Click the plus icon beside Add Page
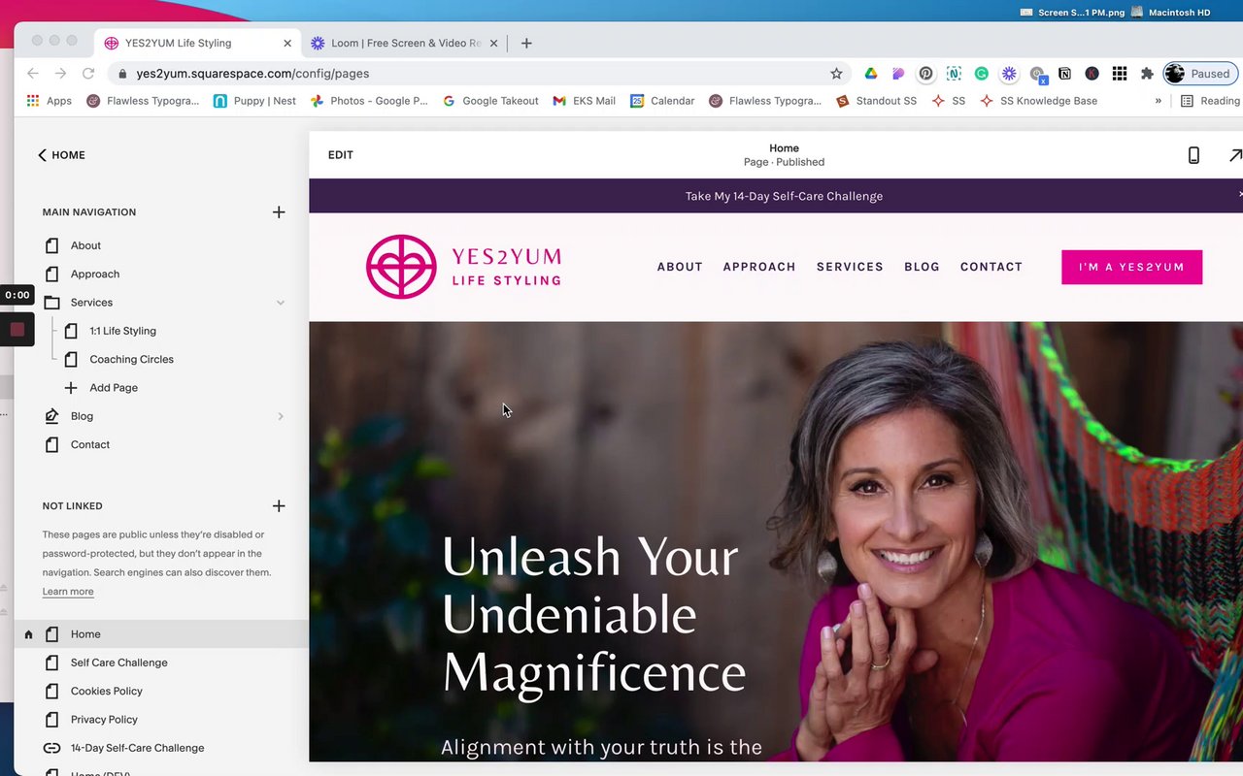This screenshot has height=776, width=1243. pyautogui.click(x=70, y=388)
